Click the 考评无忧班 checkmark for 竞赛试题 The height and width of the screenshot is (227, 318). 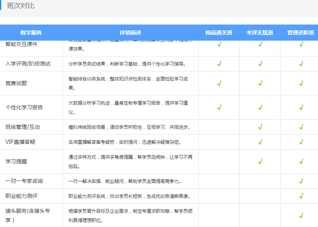[x=260, y=83]
